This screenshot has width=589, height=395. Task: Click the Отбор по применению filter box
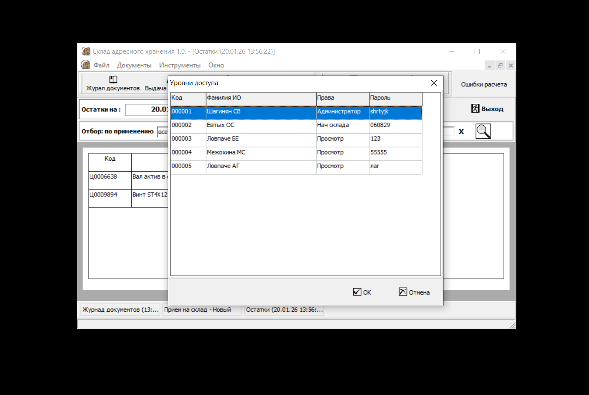click(162, 132)
